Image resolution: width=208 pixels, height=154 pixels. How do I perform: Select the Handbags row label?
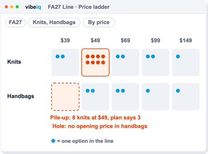(21, 96)
